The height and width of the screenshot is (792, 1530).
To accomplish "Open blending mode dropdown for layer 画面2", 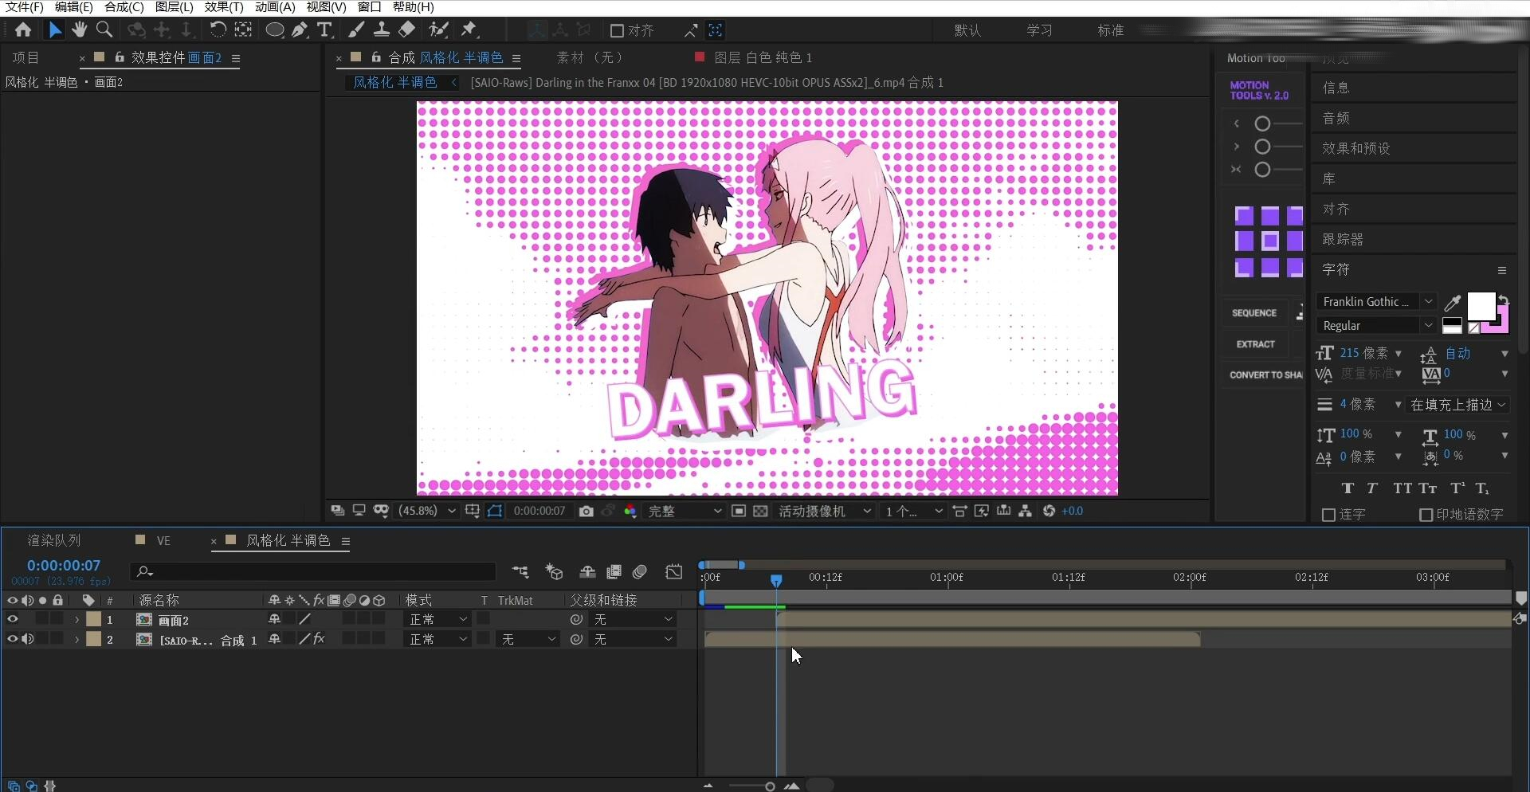I will click(x=437, y=619).
